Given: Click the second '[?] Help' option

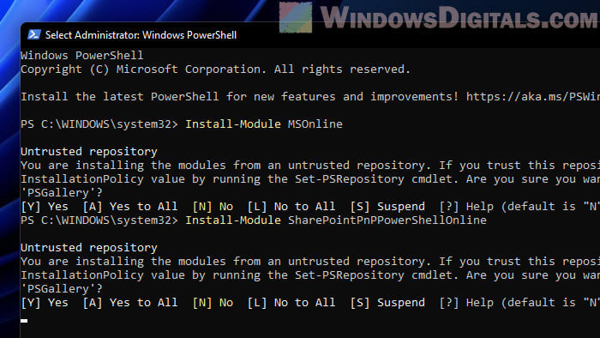Looking at the screenshot, I should (465, 303).
